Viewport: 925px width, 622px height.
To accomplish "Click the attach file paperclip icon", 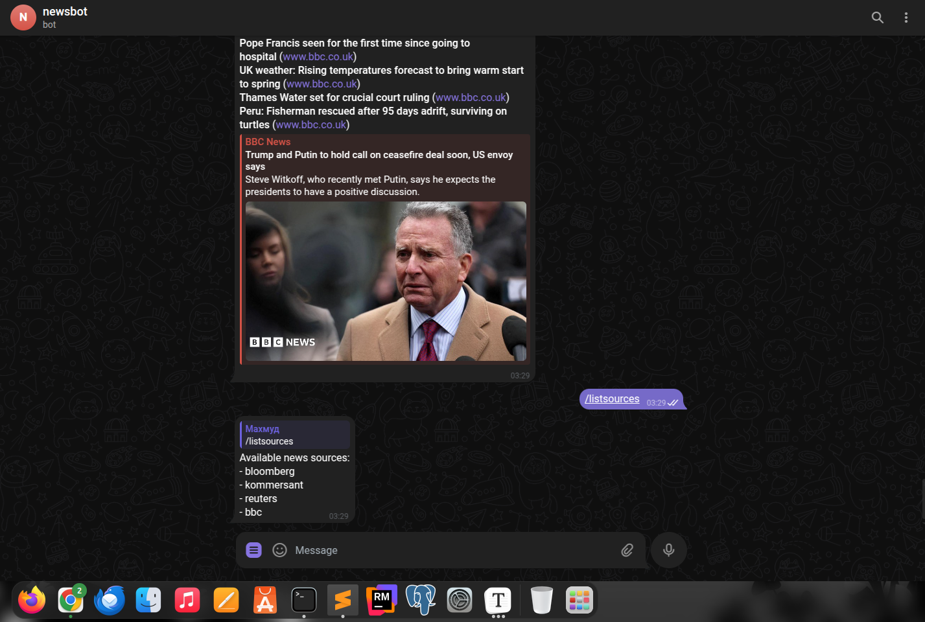I will pyautogui.click(x=627, y=550).
